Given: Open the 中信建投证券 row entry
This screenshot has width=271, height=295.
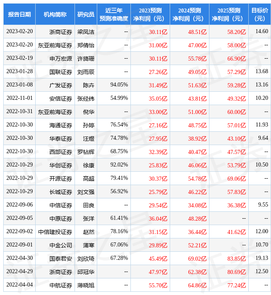Looking at the screenshot, I should click(x=55, y=232).
